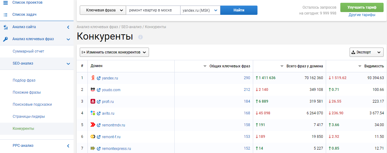Open avito.ru external link icon
Screen dimensions: 387x153
tap(99, 113)
